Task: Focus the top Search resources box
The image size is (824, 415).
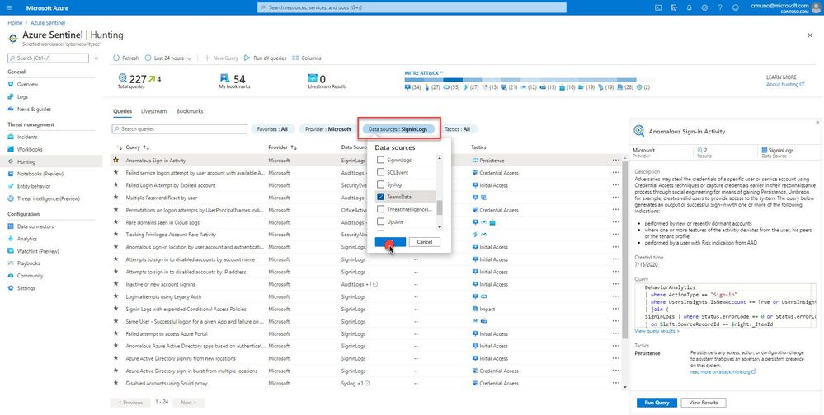Action: [x=412, y=8]
